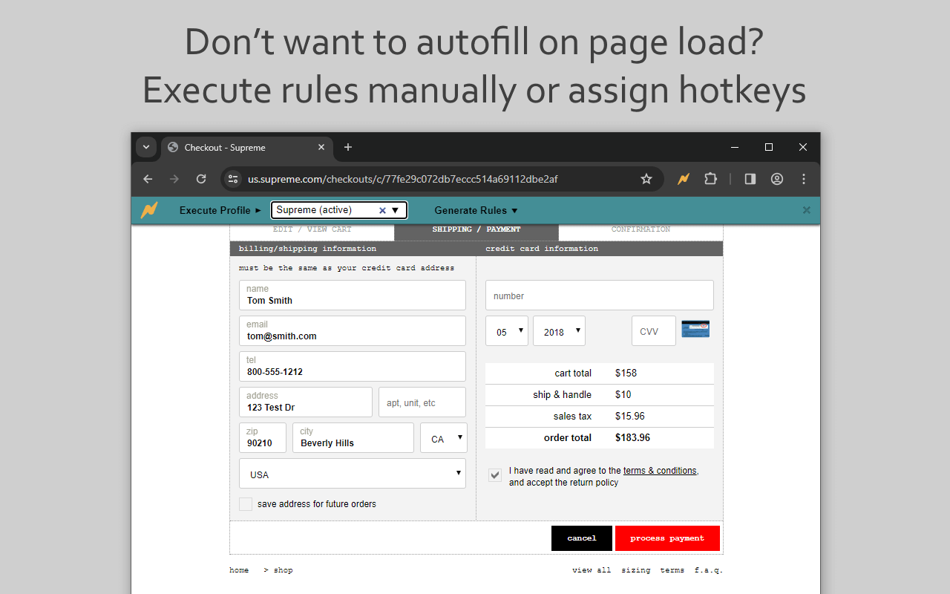Clear the Supreme profile with the X
Viewport: 950px width, 594px height.
(382, 210)
